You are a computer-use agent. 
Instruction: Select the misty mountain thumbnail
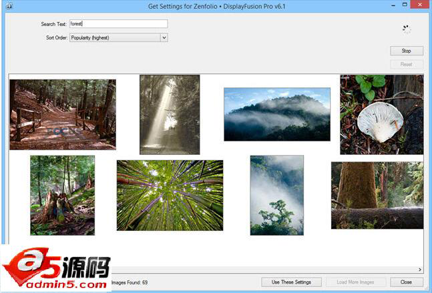277,114
